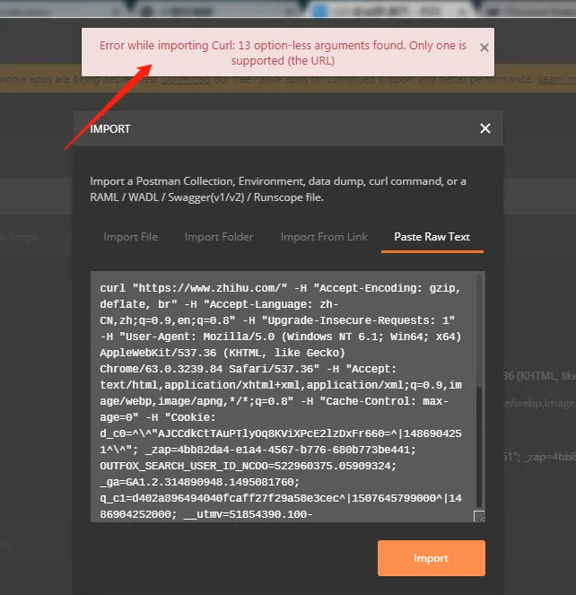
Task: Switch to the Import Folder tab
Action: point(219,237)
